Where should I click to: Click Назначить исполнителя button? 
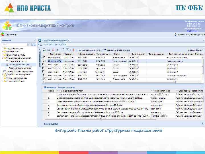(90, 50)
